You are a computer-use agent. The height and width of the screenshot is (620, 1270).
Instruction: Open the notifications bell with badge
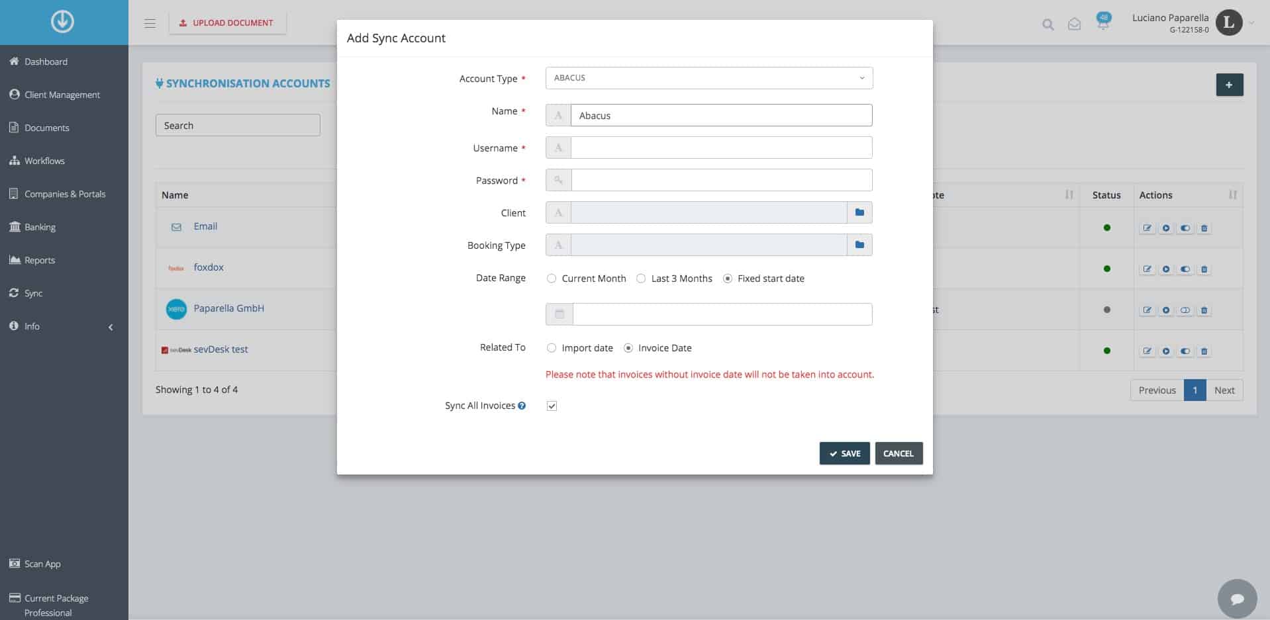(x=1103, y=21)
